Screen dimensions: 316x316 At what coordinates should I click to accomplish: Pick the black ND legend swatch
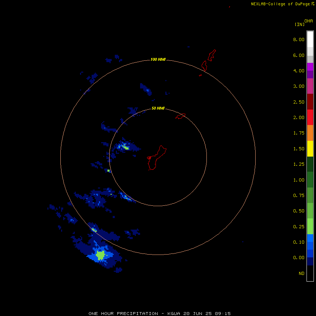click(310, 273)
